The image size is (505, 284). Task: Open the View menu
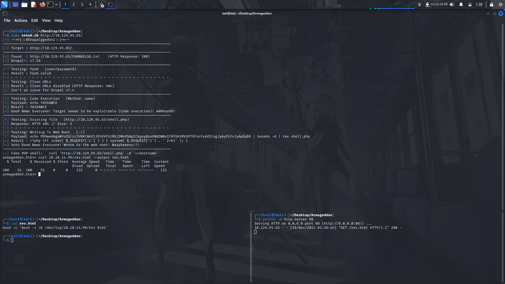tap(46, 20)
